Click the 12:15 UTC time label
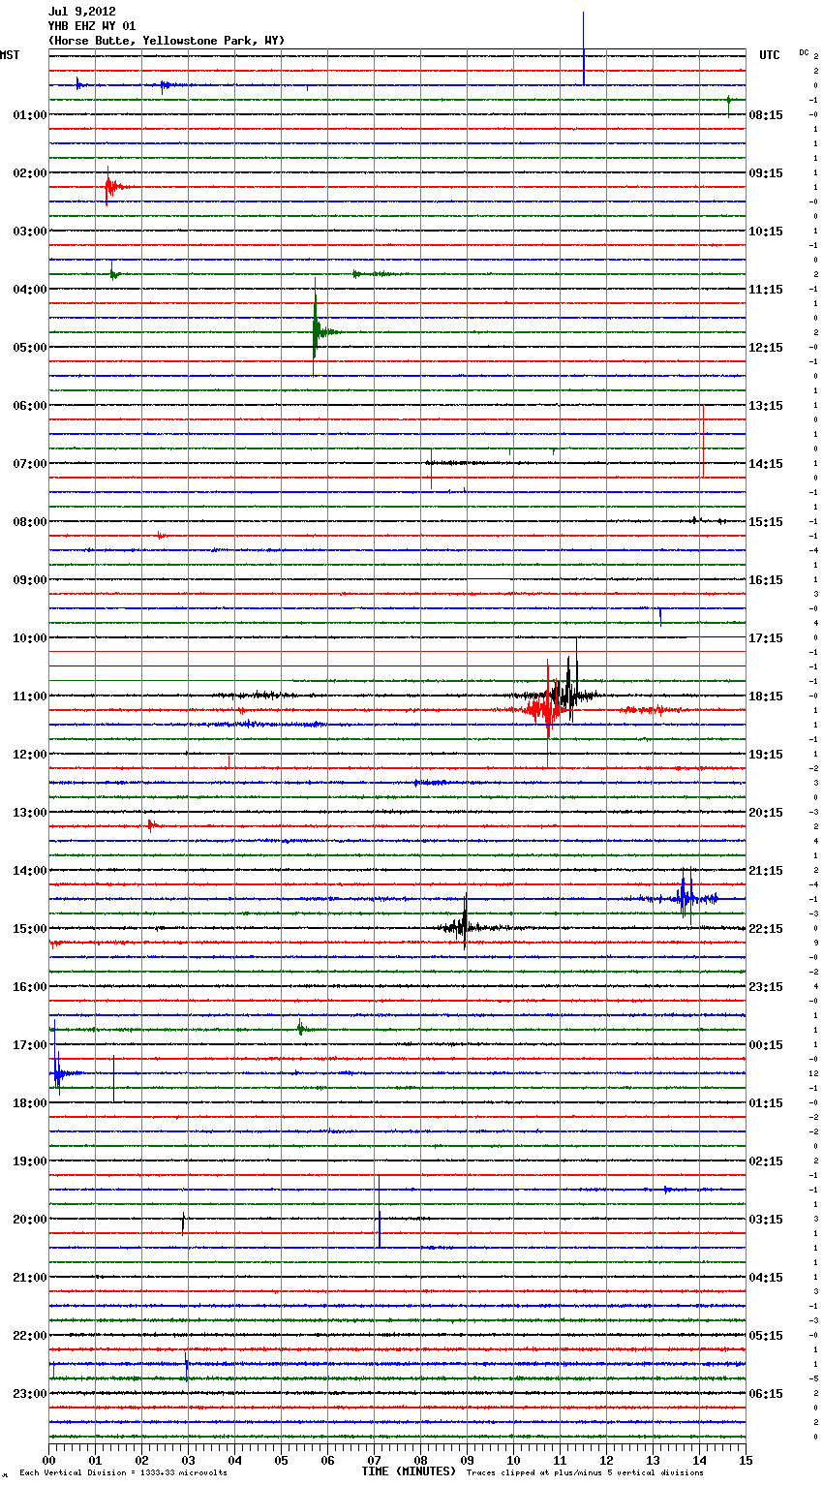Screen dimensions: 823x1486 click(766, 348)
